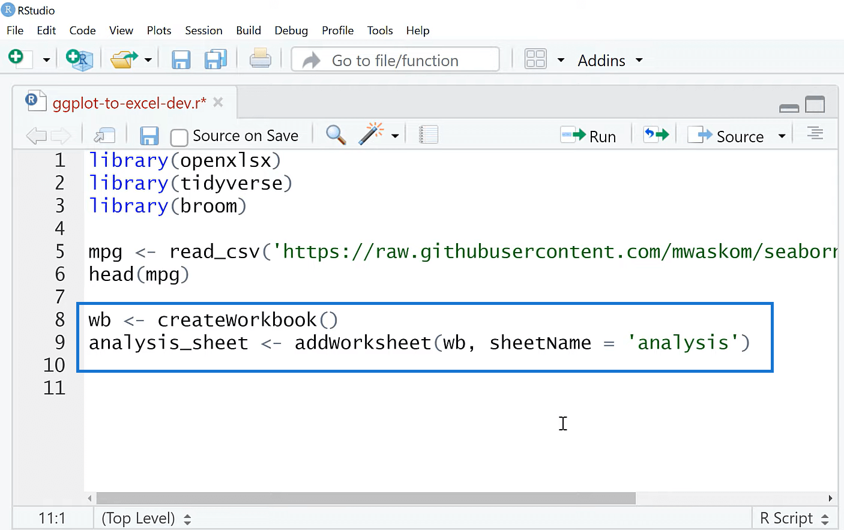The width and height of the screenshot is (844, 530).
Task: Click the Find/Replace magnifier icon
Action: coord(336,135)
